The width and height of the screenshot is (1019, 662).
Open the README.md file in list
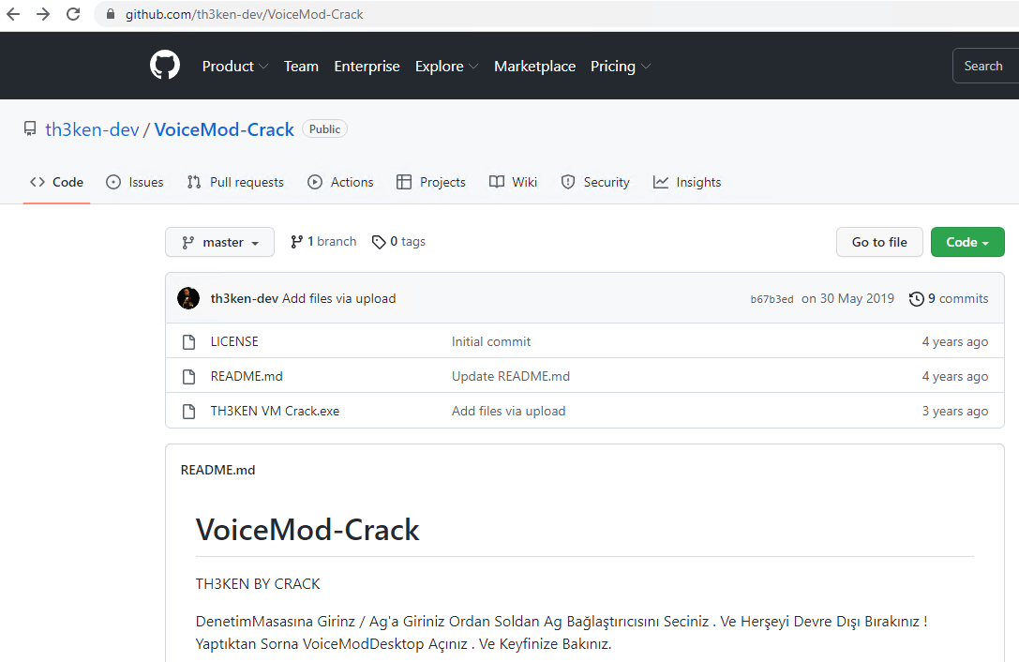click(247, 376)
